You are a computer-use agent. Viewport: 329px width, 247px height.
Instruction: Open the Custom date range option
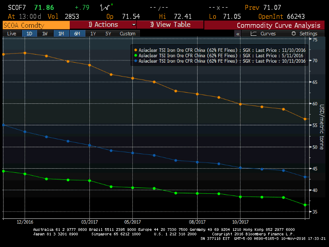tap(127, 34)
